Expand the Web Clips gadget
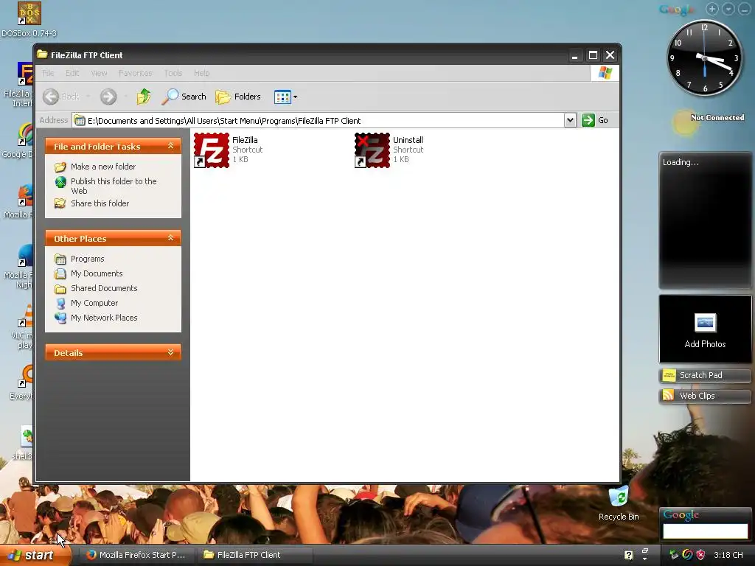This screenshot has width=755, height=566. click(705, 396)
